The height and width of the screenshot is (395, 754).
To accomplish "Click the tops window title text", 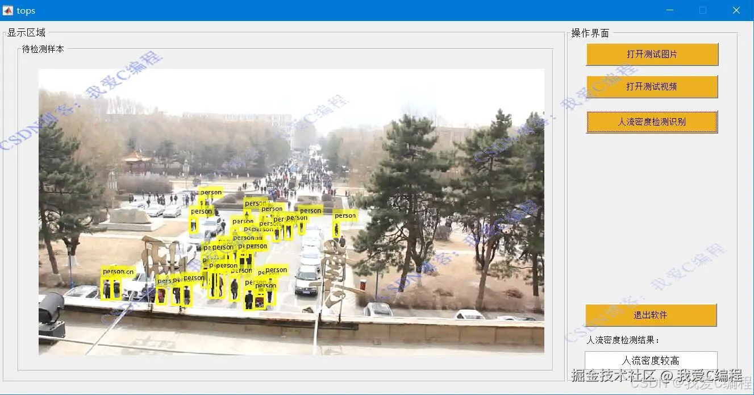I will (x=26, y=11).
